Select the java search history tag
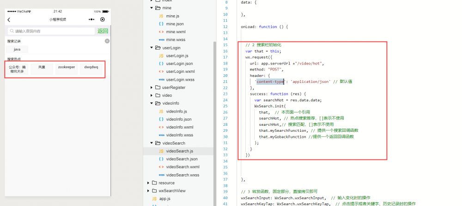Screen dimensions: 462x206 17,49
